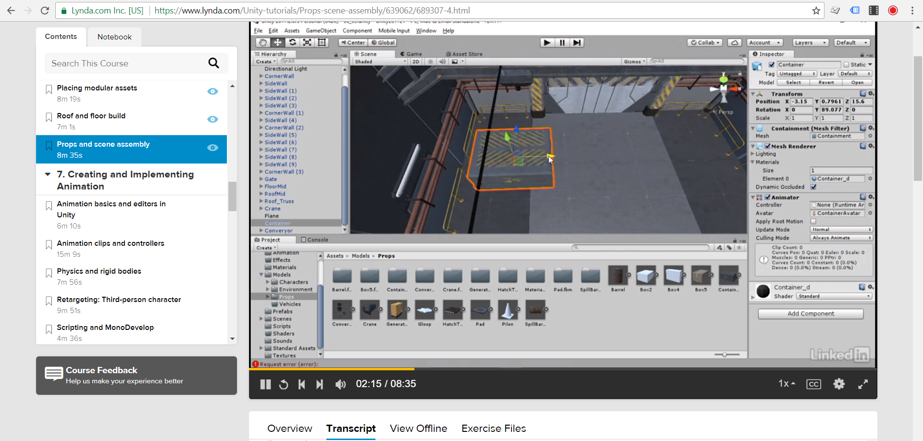
Task: Toggle the Static checkbox
Action: pos(846,65)
